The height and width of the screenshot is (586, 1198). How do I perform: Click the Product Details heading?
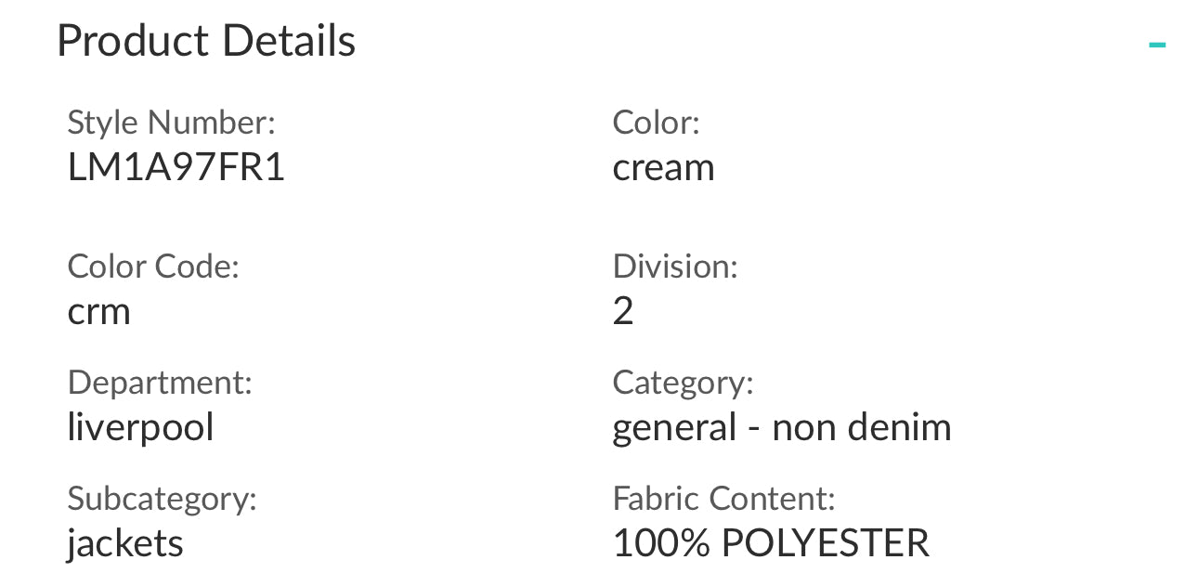click(x=206, y=42)
